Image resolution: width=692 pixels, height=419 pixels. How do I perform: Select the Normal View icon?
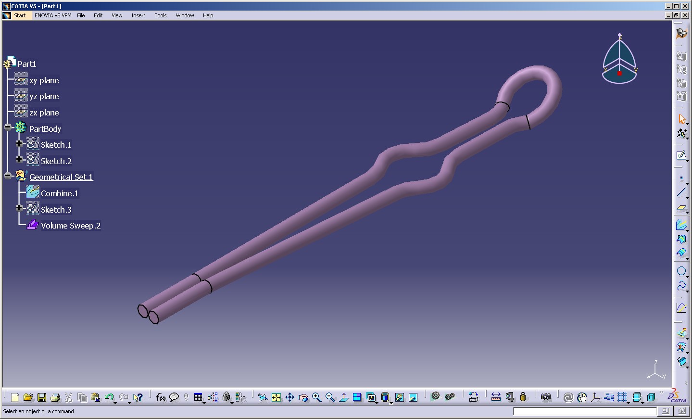click(343, 397)
